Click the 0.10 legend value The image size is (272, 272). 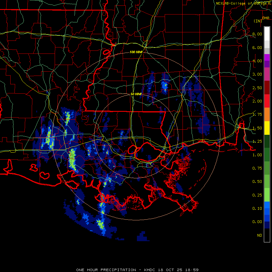(257, 209)
